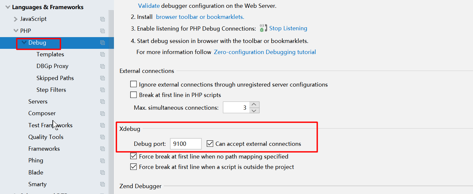Screen dimensions: 473x194
Task: Click the project-level icon beside DBGp Proxy
Action: tap(103, 66)
